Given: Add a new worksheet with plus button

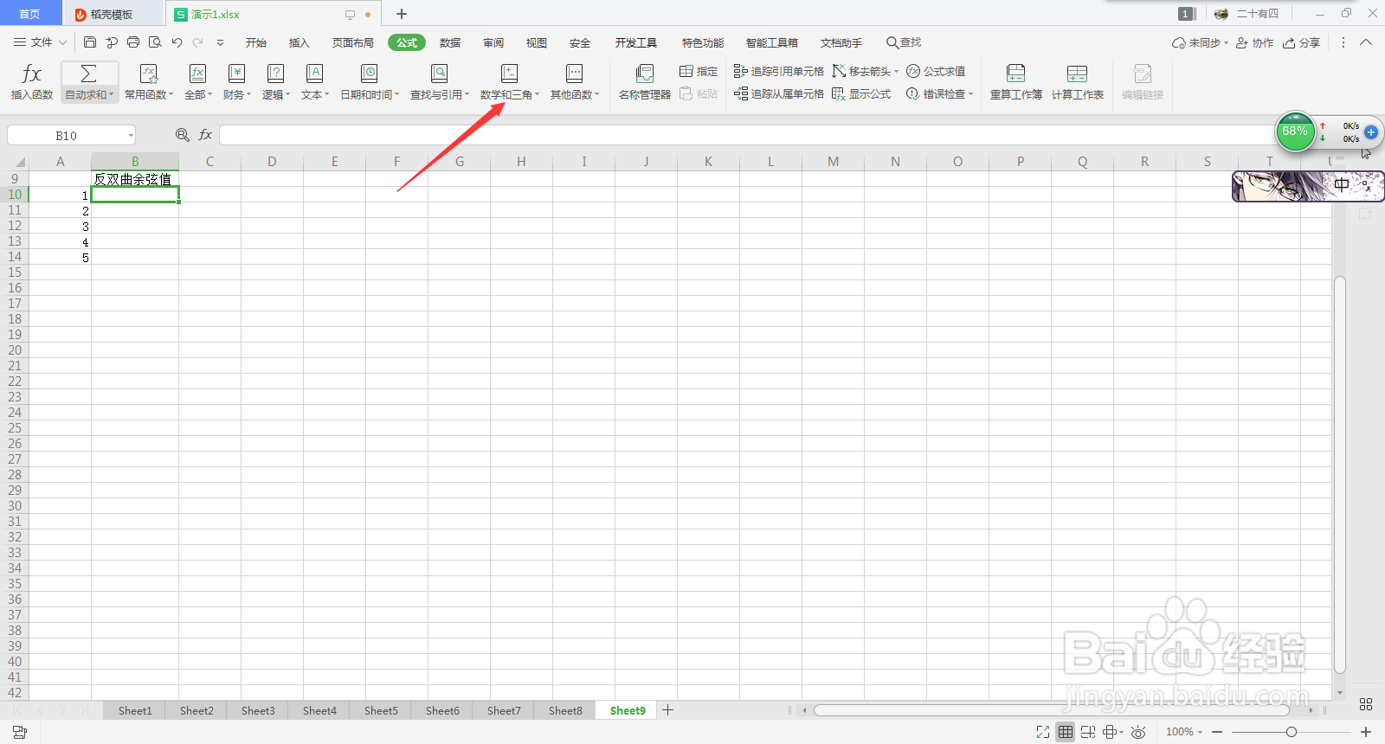Looking at the screenshot, I should point(667,710).
